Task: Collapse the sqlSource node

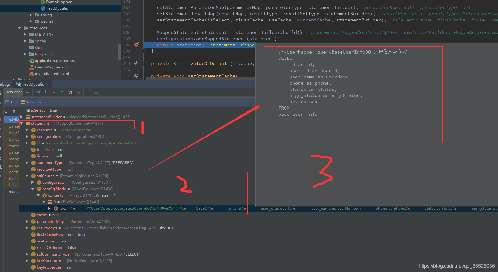Action: tap(27, 176)
